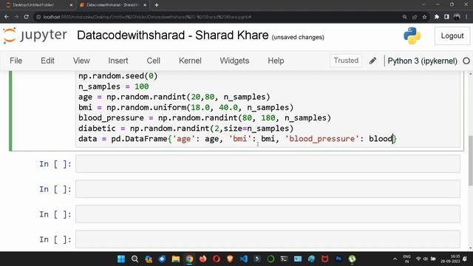Close the Datacodewithsharad tab
The width and height of the screenshot is (473, 266).
[145, 5]
